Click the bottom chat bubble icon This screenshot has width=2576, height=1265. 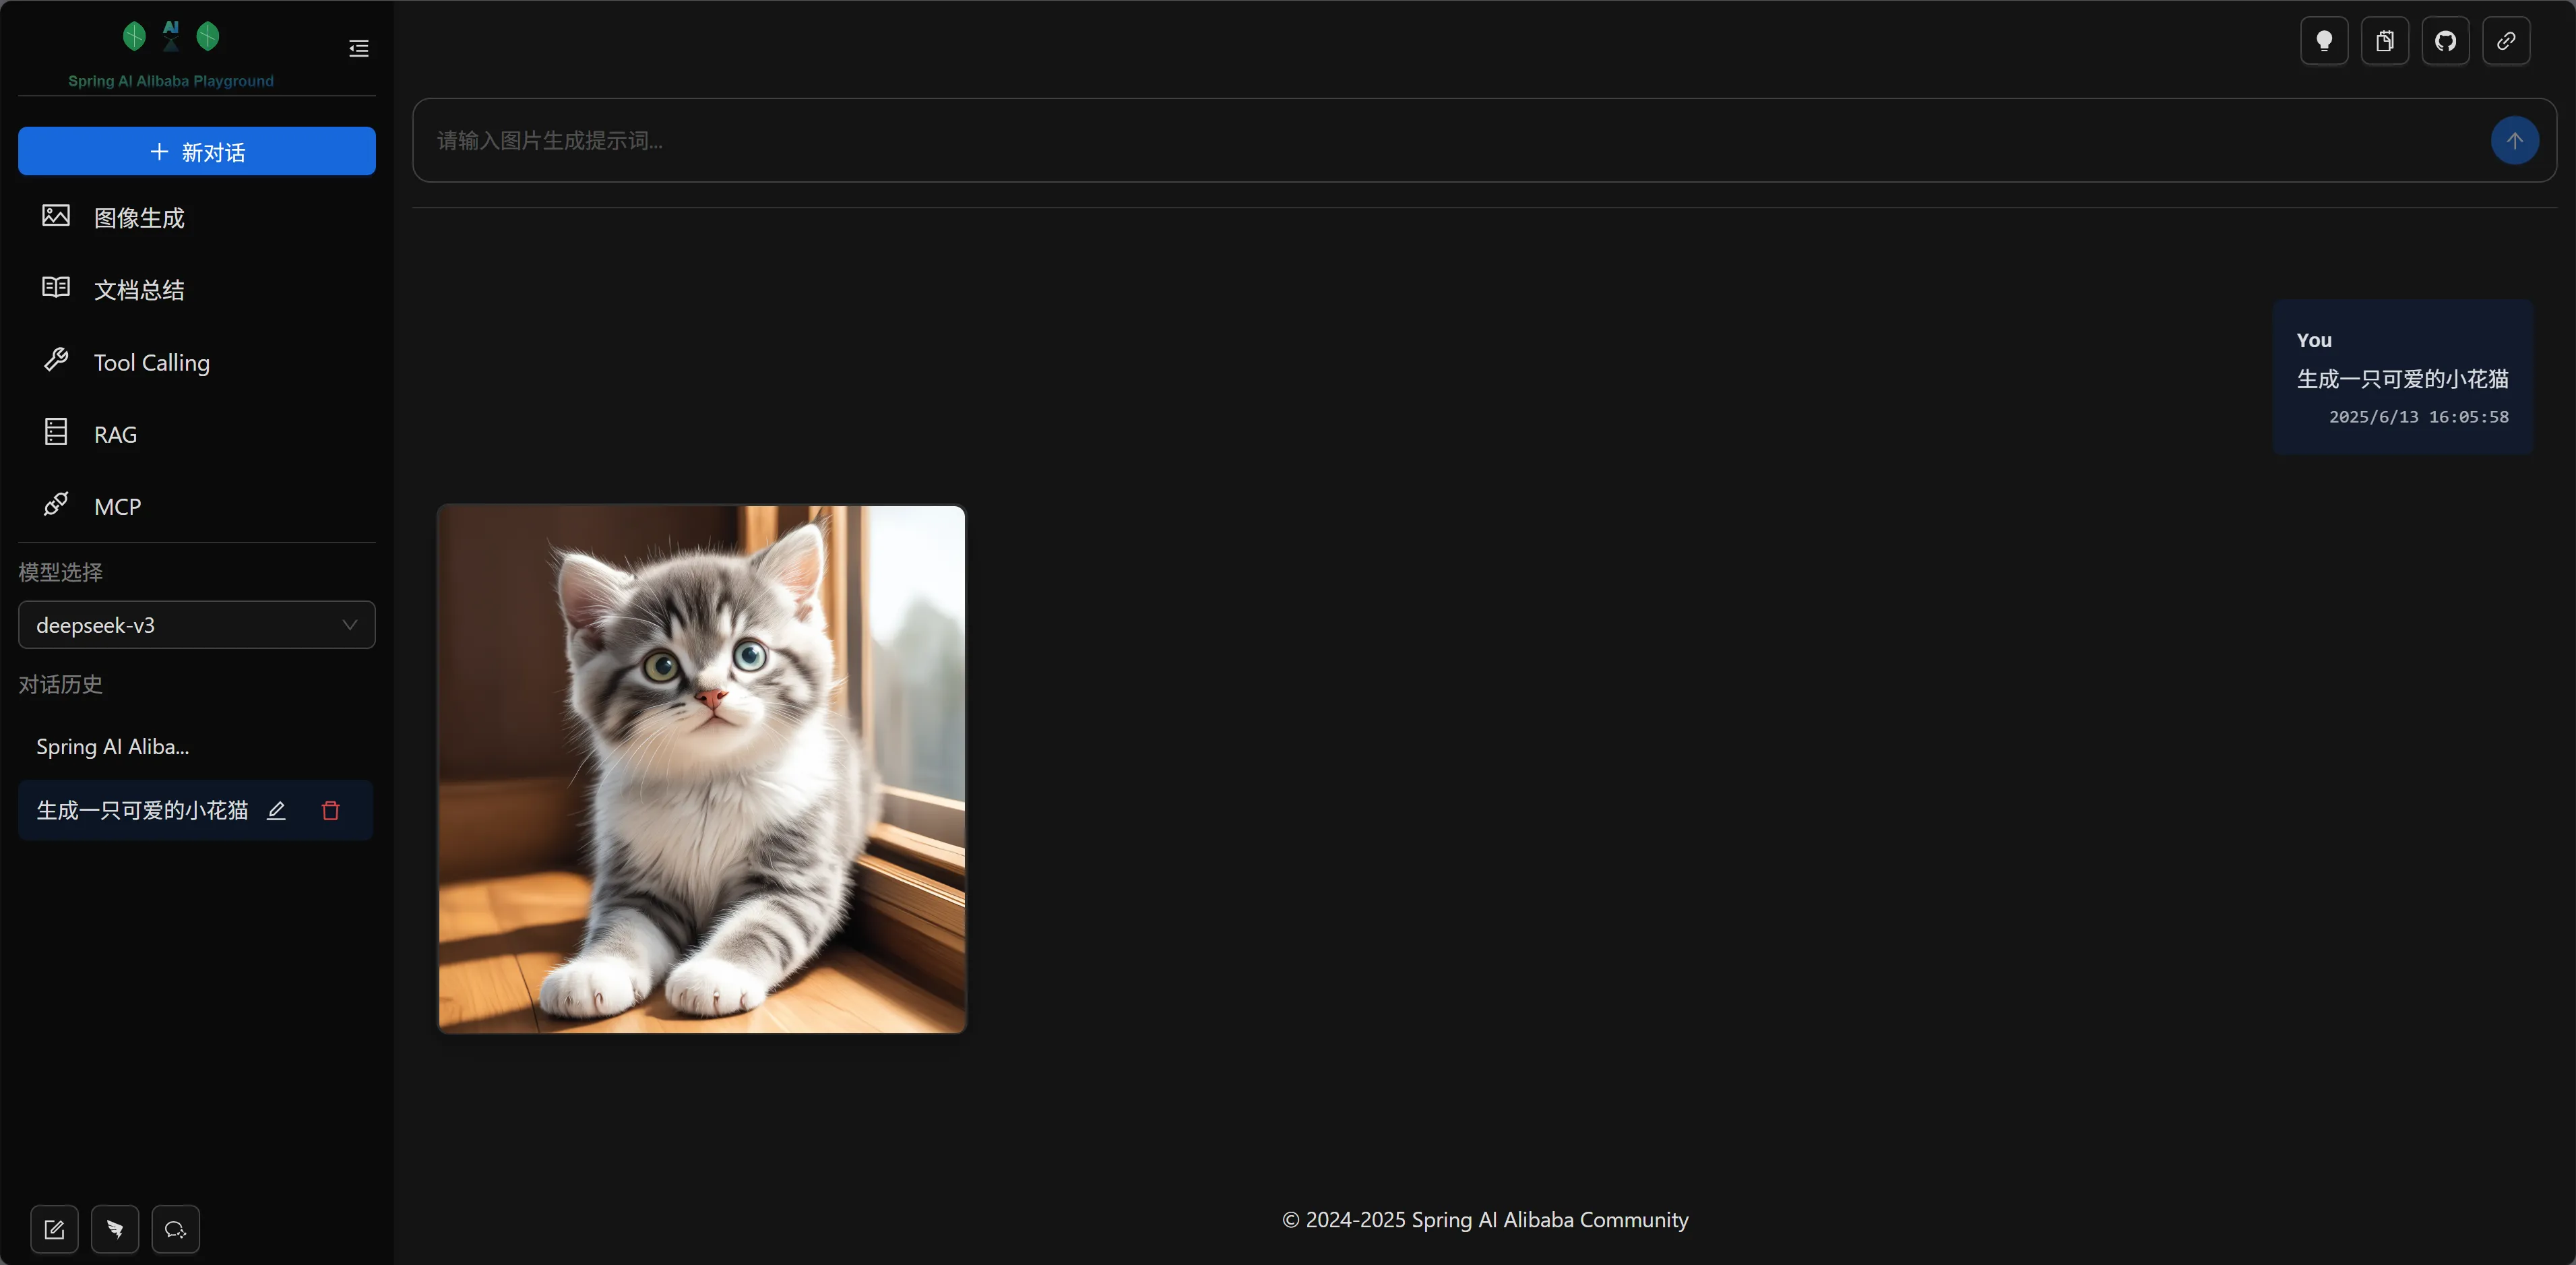175,1229
